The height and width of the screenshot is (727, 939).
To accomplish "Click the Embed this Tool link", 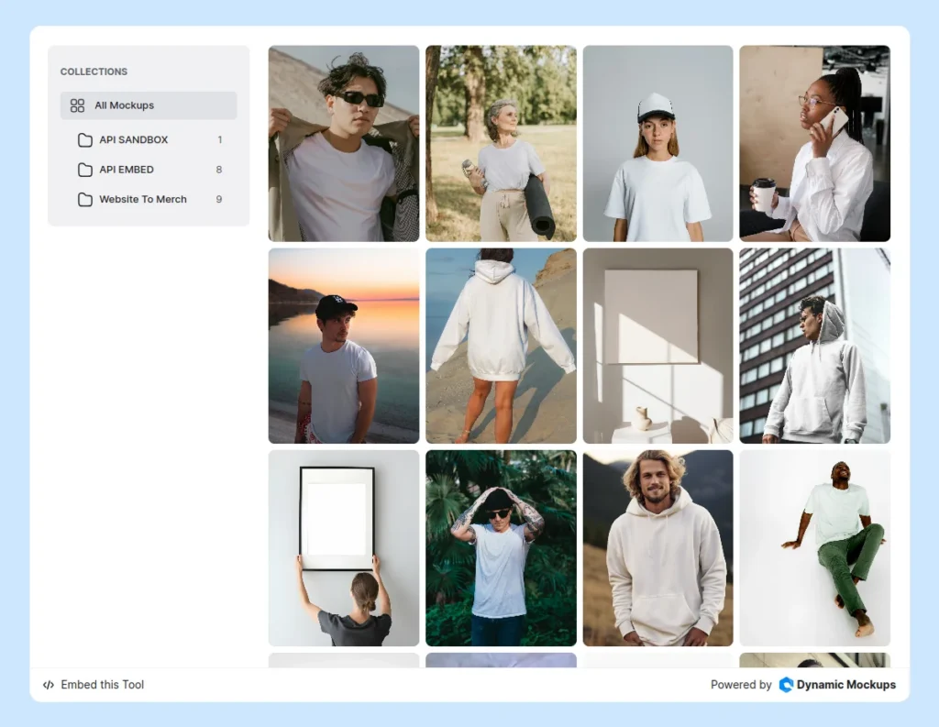I will coord(94,685).
